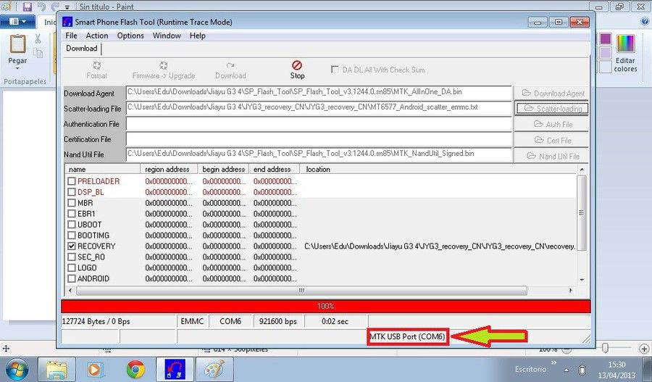Click the Scatter-loading button
The height and width of the screenshot is (382, 652).
(552, 108)
